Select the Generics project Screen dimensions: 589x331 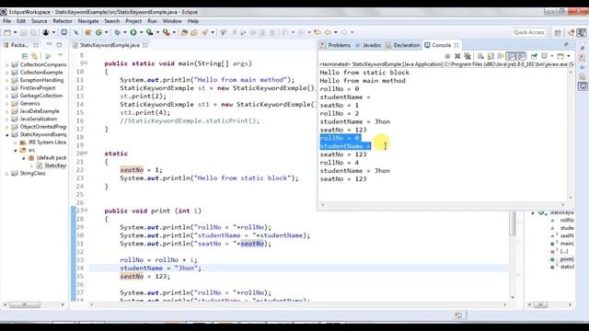(x=29, y=104)
